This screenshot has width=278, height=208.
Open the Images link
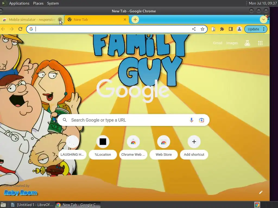coord(232,43)
